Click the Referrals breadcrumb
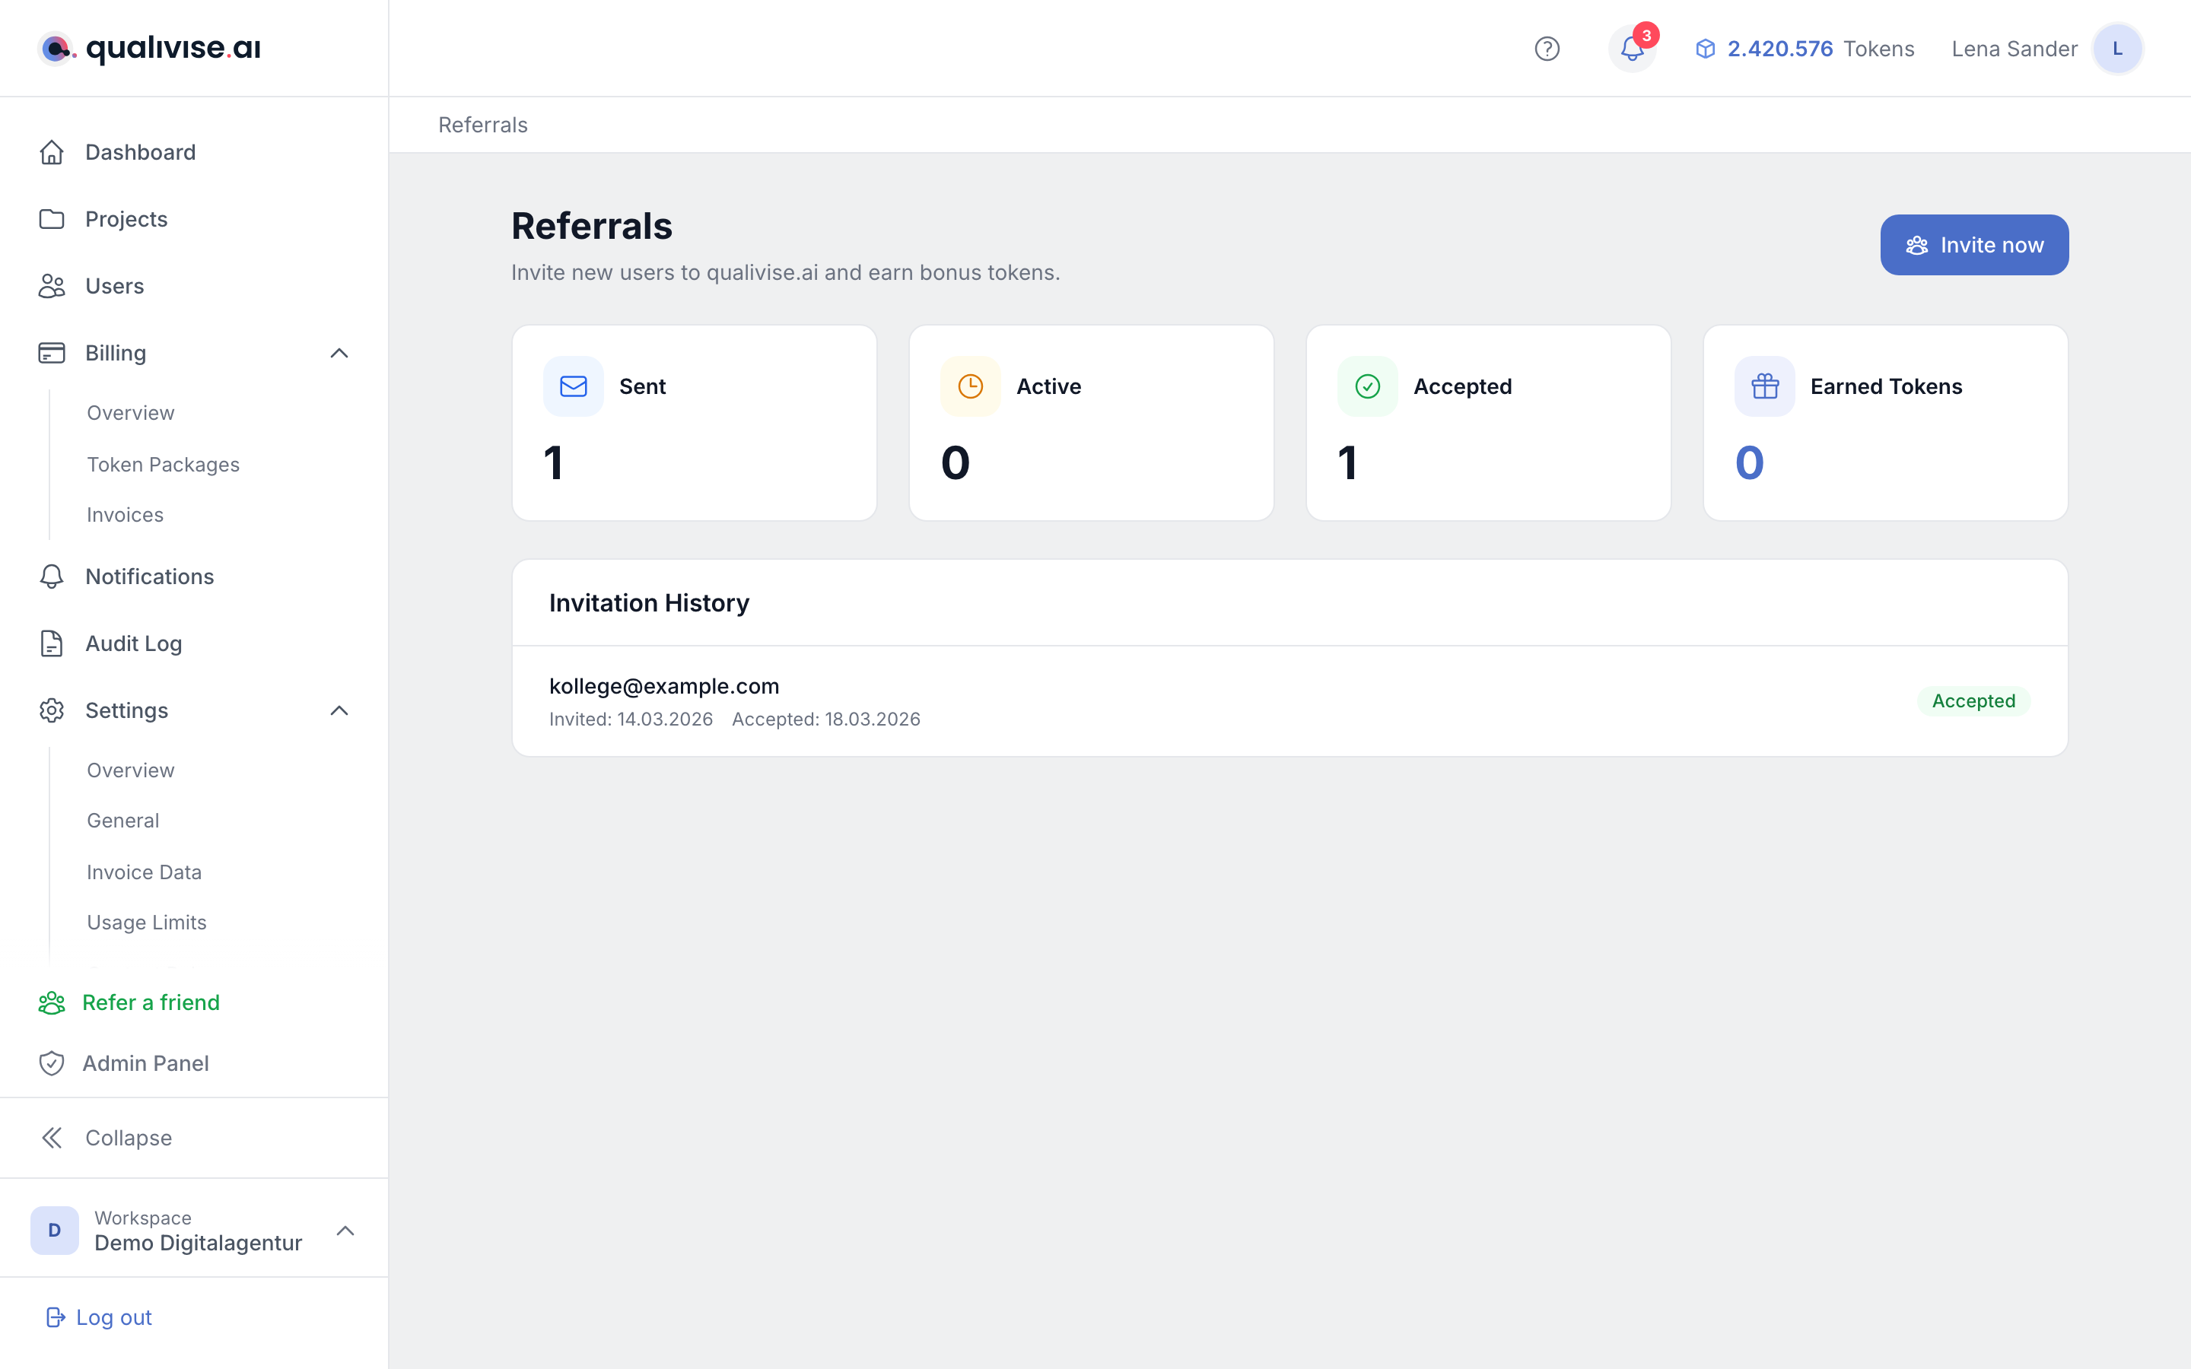 pyautogui.click(x=482, y=125)
